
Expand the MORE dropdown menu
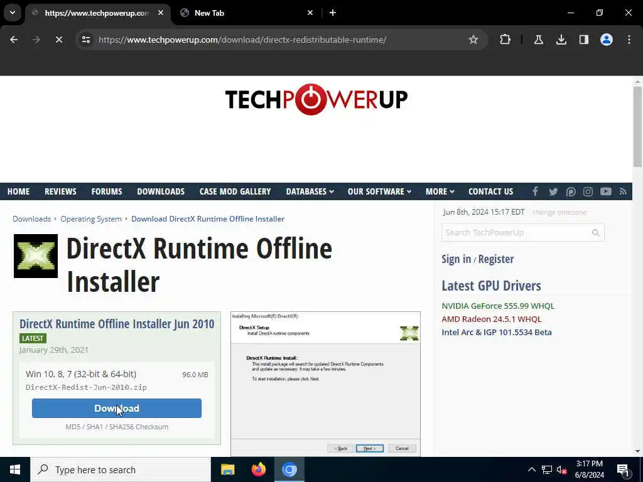click(440, 191)
